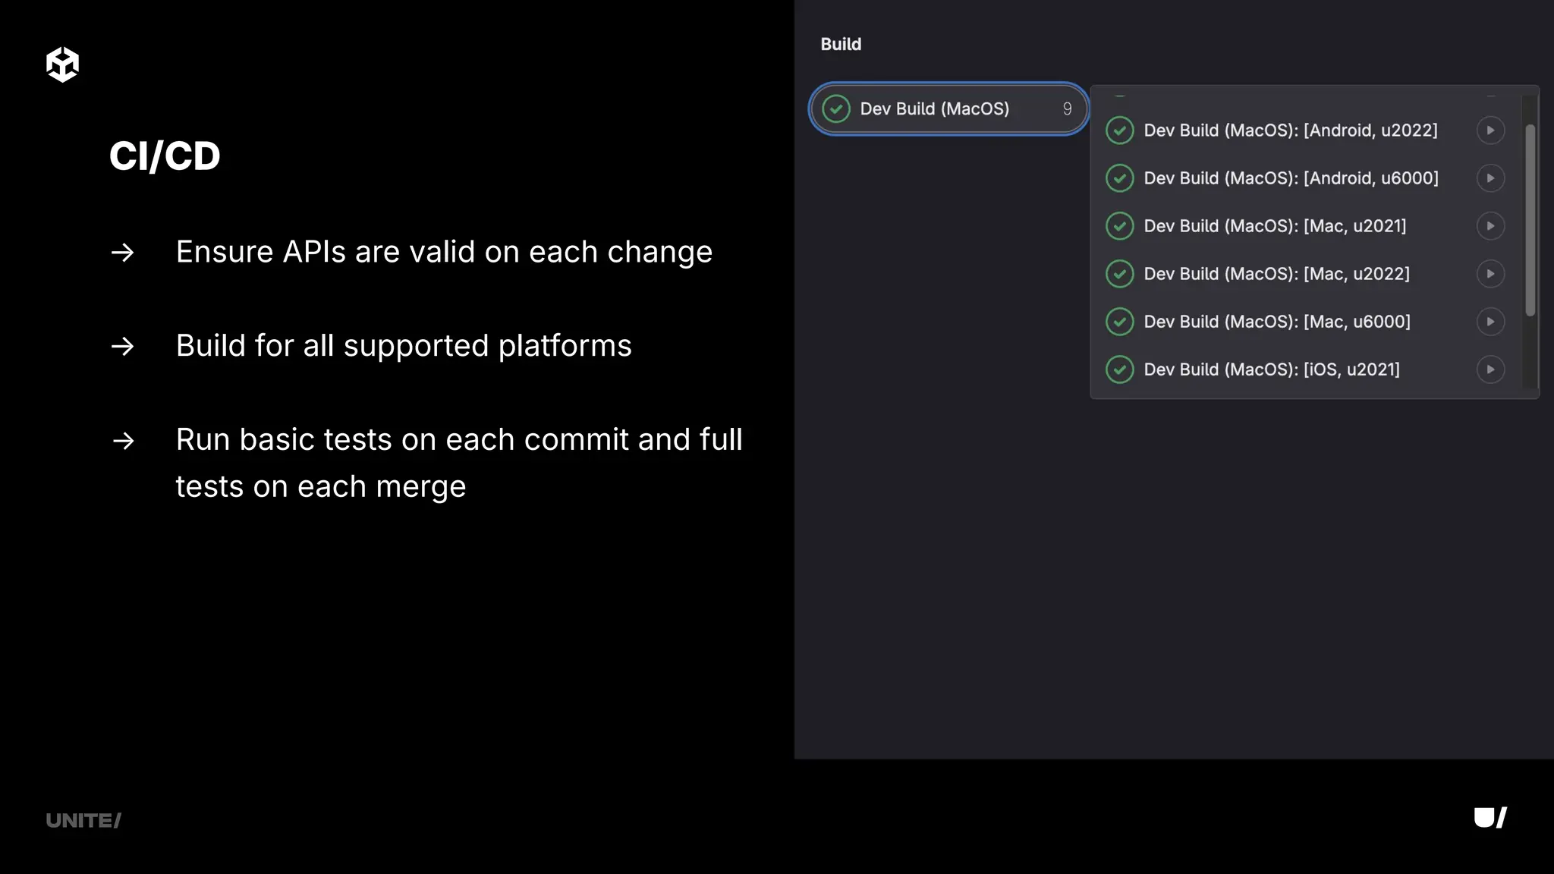
Task: Click the U/ mark in bottom right corner
Action: click(x=1490, y=818)
